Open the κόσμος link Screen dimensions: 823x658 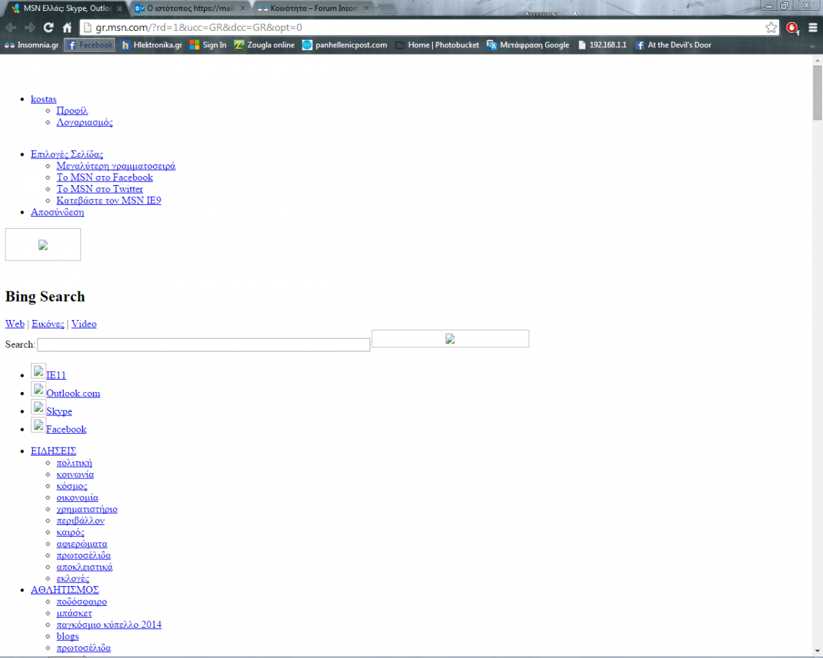pyautogui.click(x=72, y=486)
